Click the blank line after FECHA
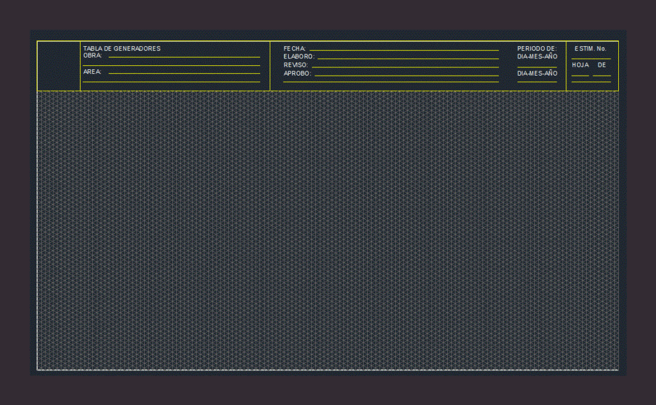 [x=404, y=50]
